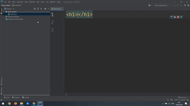This screenshot has height=106, width=190.
Task: Click Select Opened File target icon
Action: [35, 9]
